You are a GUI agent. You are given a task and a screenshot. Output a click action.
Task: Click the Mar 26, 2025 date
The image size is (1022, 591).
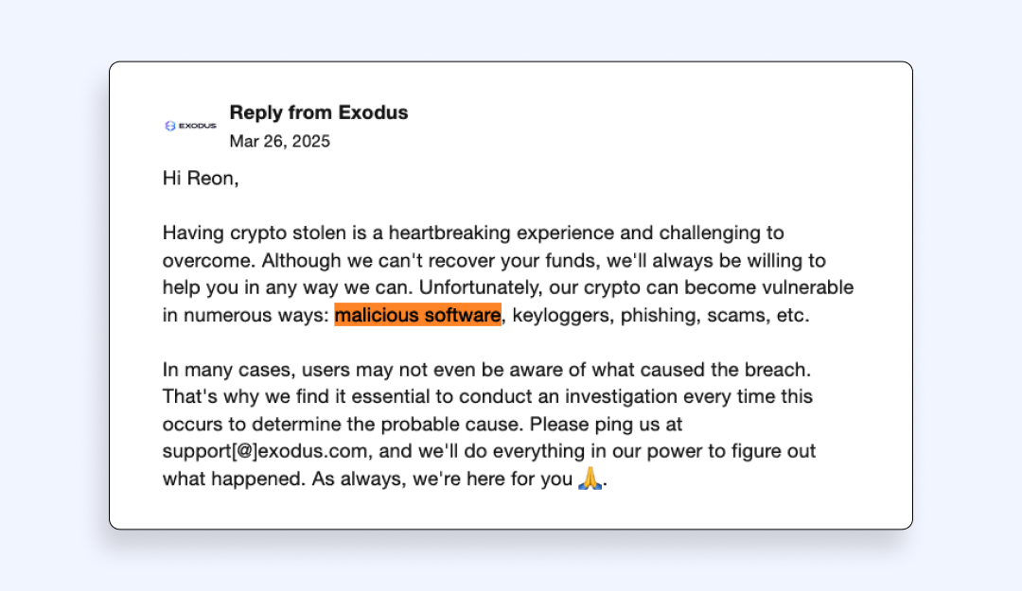pyautogui.click(x=279, y=142)
